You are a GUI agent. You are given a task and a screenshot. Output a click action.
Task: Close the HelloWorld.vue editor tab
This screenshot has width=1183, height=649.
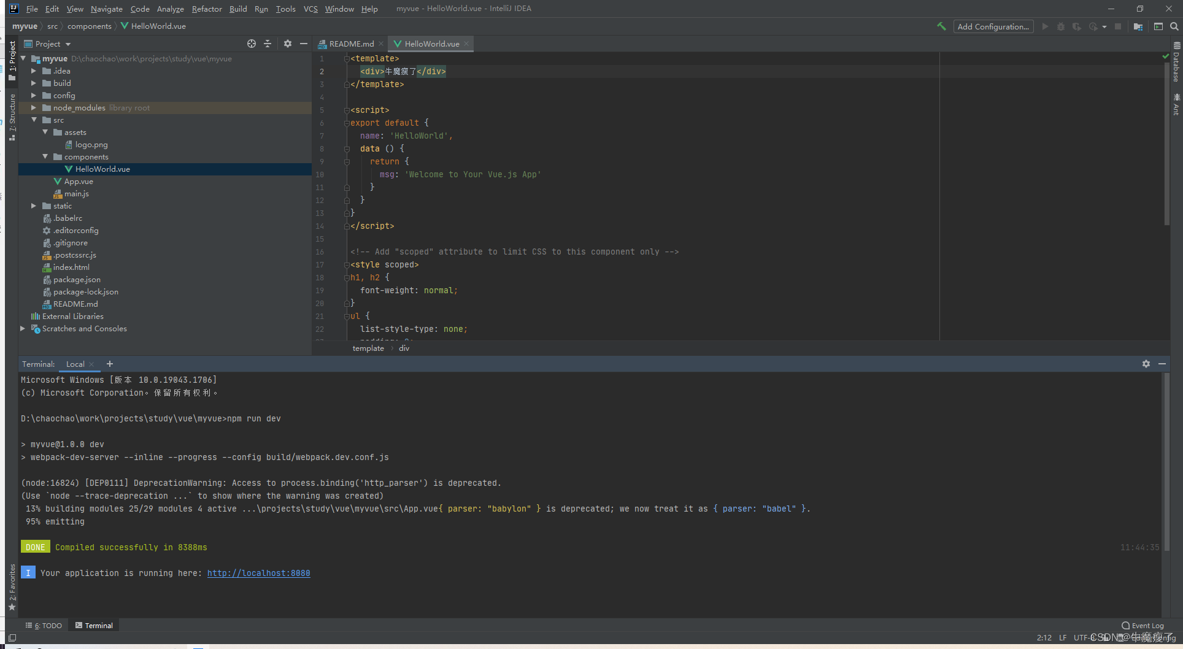pyautogui.click(x=466, y=44)
